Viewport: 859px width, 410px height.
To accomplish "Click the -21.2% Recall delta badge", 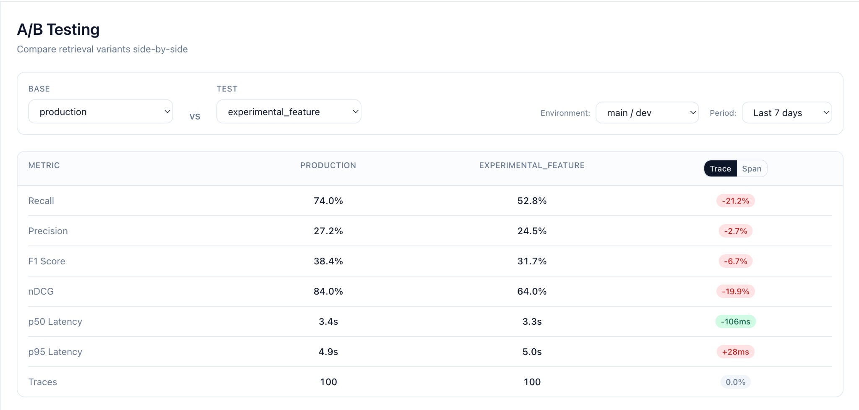I will [x=735, y=201].
